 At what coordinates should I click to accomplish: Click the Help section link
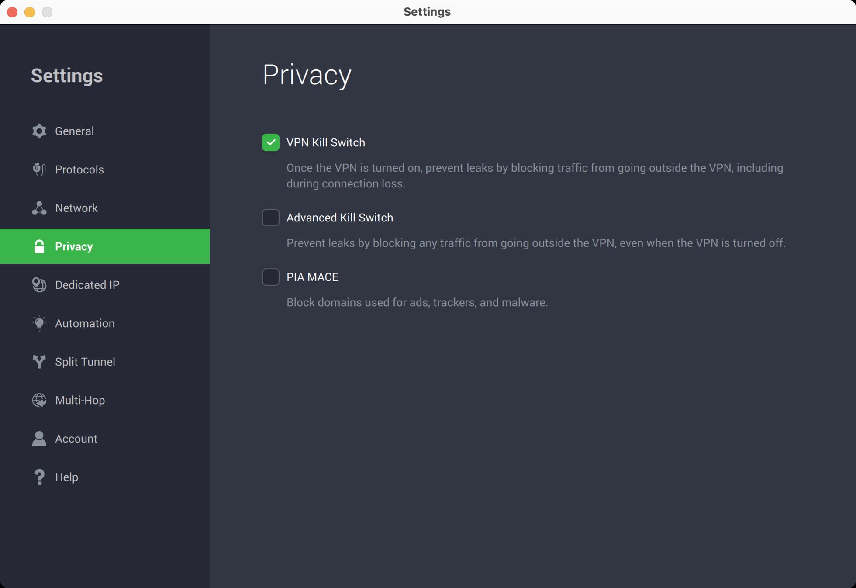click(x=66, y=477)
